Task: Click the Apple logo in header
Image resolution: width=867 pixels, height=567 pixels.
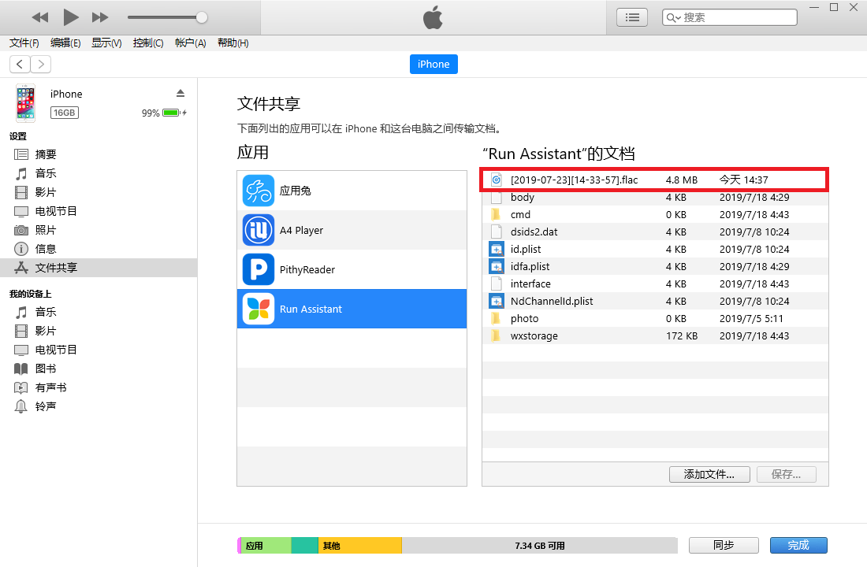Action: (433, 17)
